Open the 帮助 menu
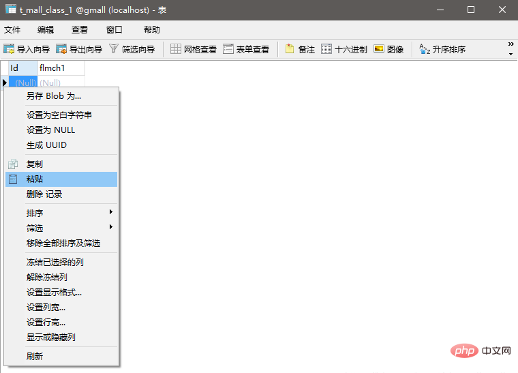This screenshot has width=518, height=373. 152,30
